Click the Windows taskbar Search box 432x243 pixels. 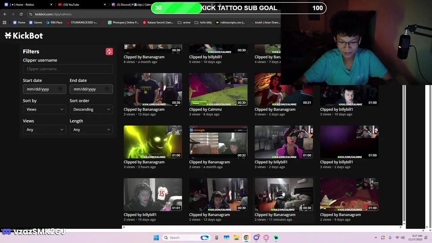click(x=186, y=238)
